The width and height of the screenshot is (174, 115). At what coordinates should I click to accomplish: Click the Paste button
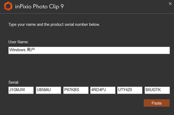coord(157,103)
